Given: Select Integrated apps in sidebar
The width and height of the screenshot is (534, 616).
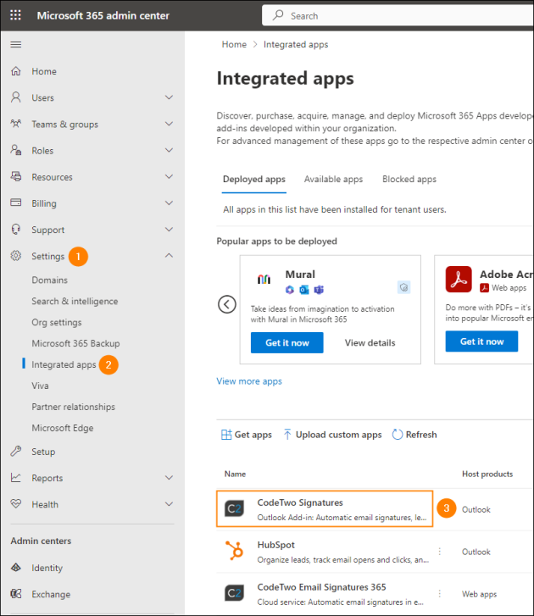Looking at the screenshot, I should 64,364.
